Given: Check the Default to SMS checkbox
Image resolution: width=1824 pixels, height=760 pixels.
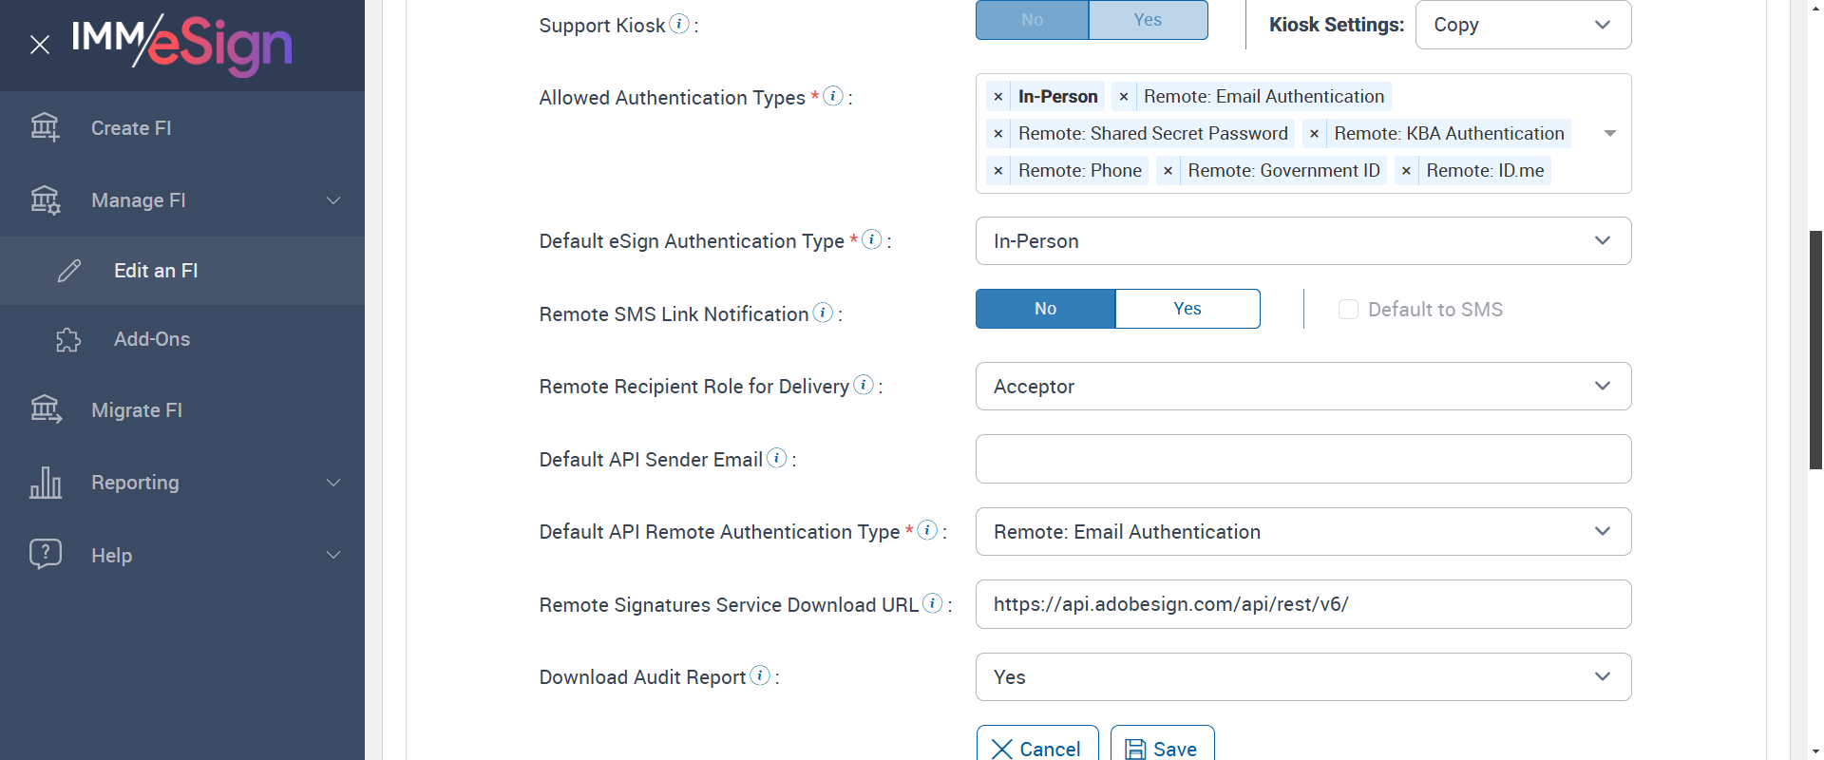Looking at the screenshot, I should [x=1348, y=310].
